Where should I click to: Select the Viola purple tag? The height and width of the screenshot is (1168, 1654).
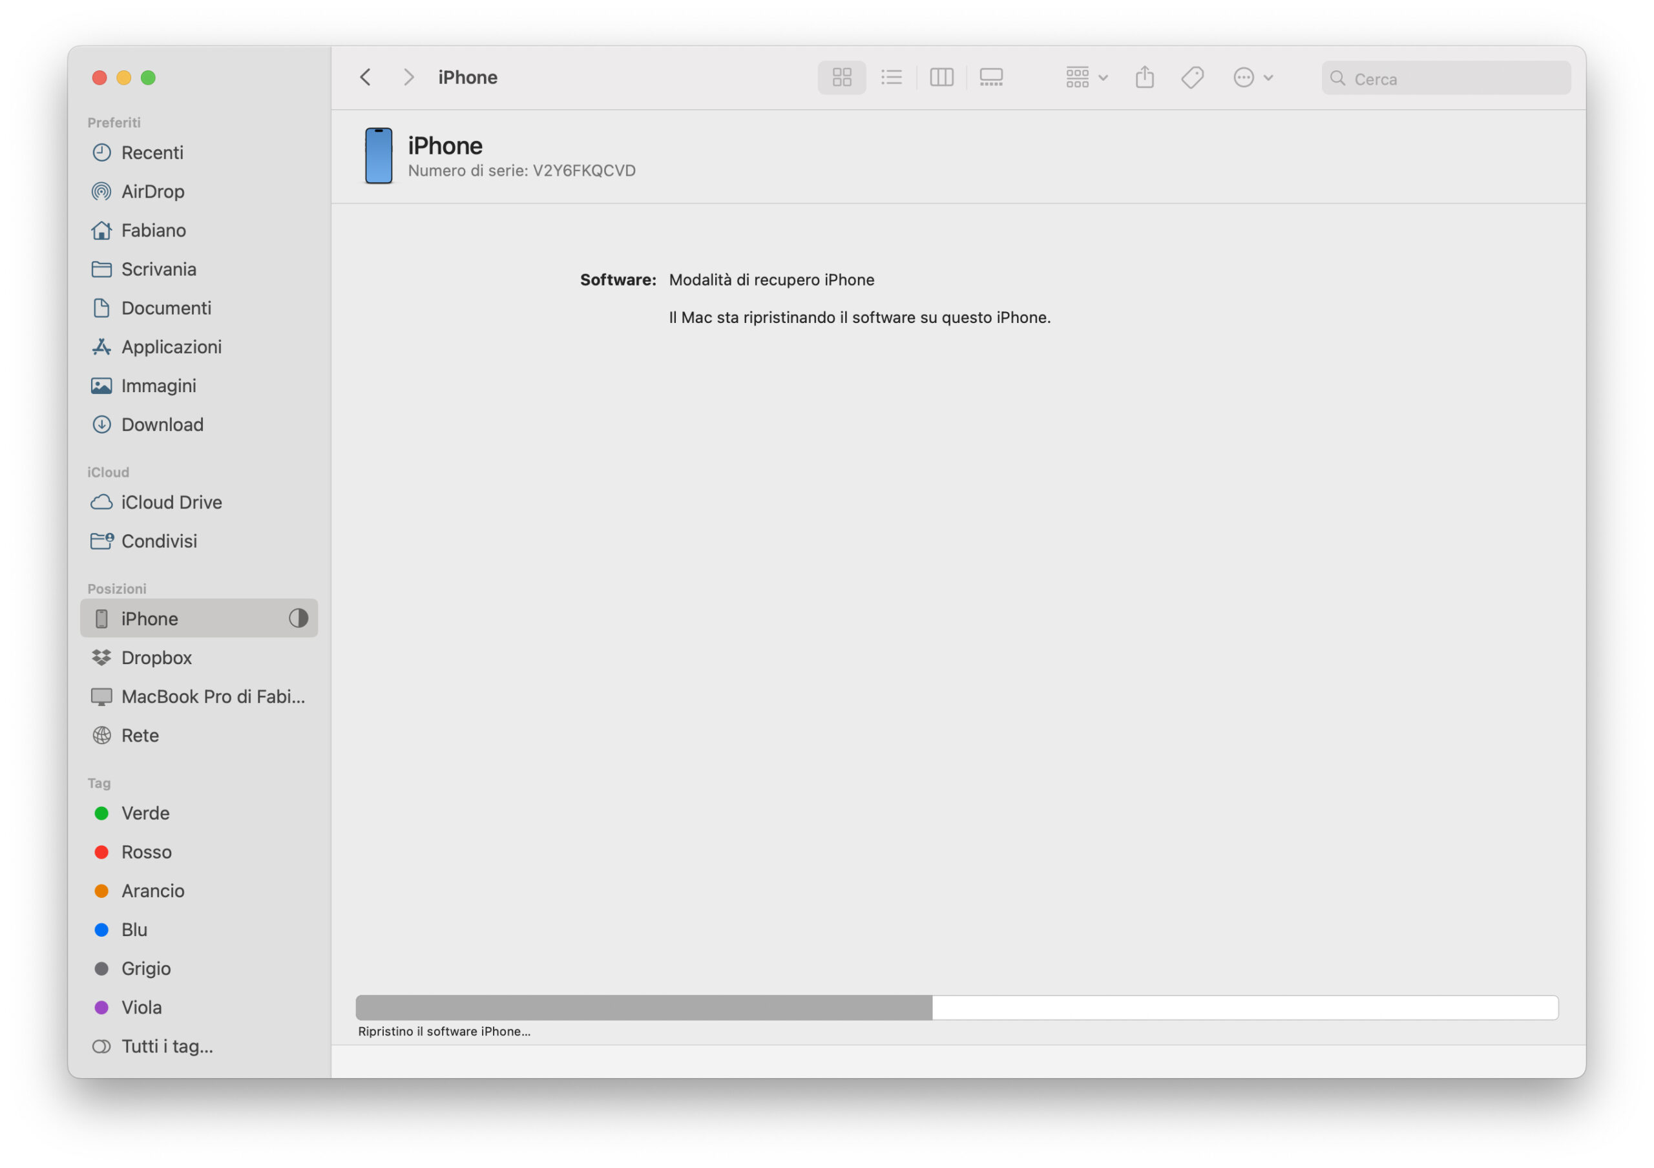pyautogui.click(x=199, y=1008)
